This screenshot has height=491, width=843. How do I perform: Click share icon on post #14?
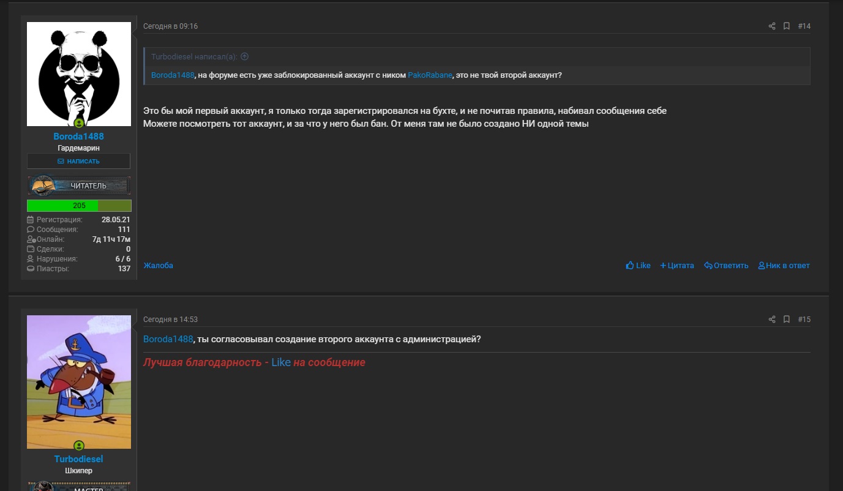point(772,26)
